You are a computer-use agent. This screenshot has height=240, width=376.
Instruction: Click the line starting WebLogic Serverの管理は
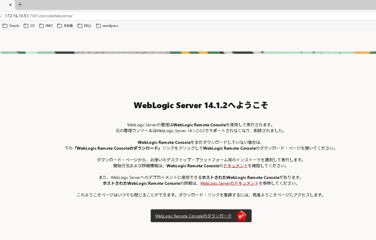200,125
